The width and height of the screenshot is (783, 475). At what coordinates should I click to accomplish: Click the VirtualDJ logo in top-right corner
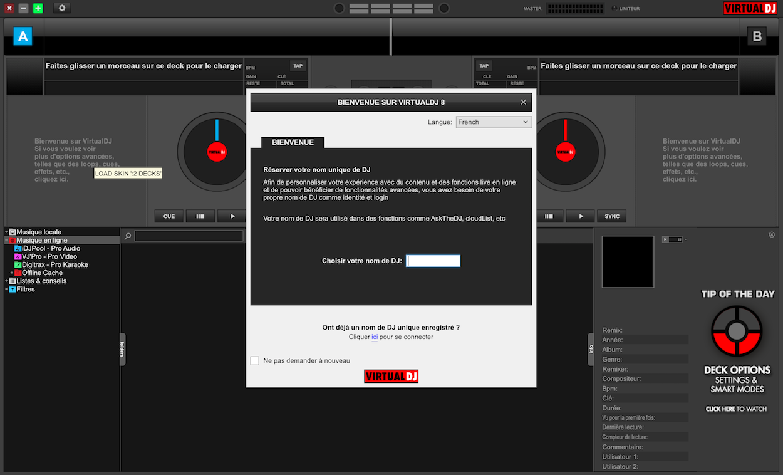click(750, 8)
